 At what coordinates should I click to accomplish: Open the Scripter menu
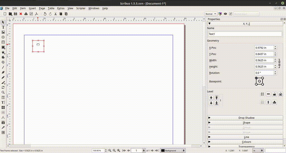click(x=81, y=8)
